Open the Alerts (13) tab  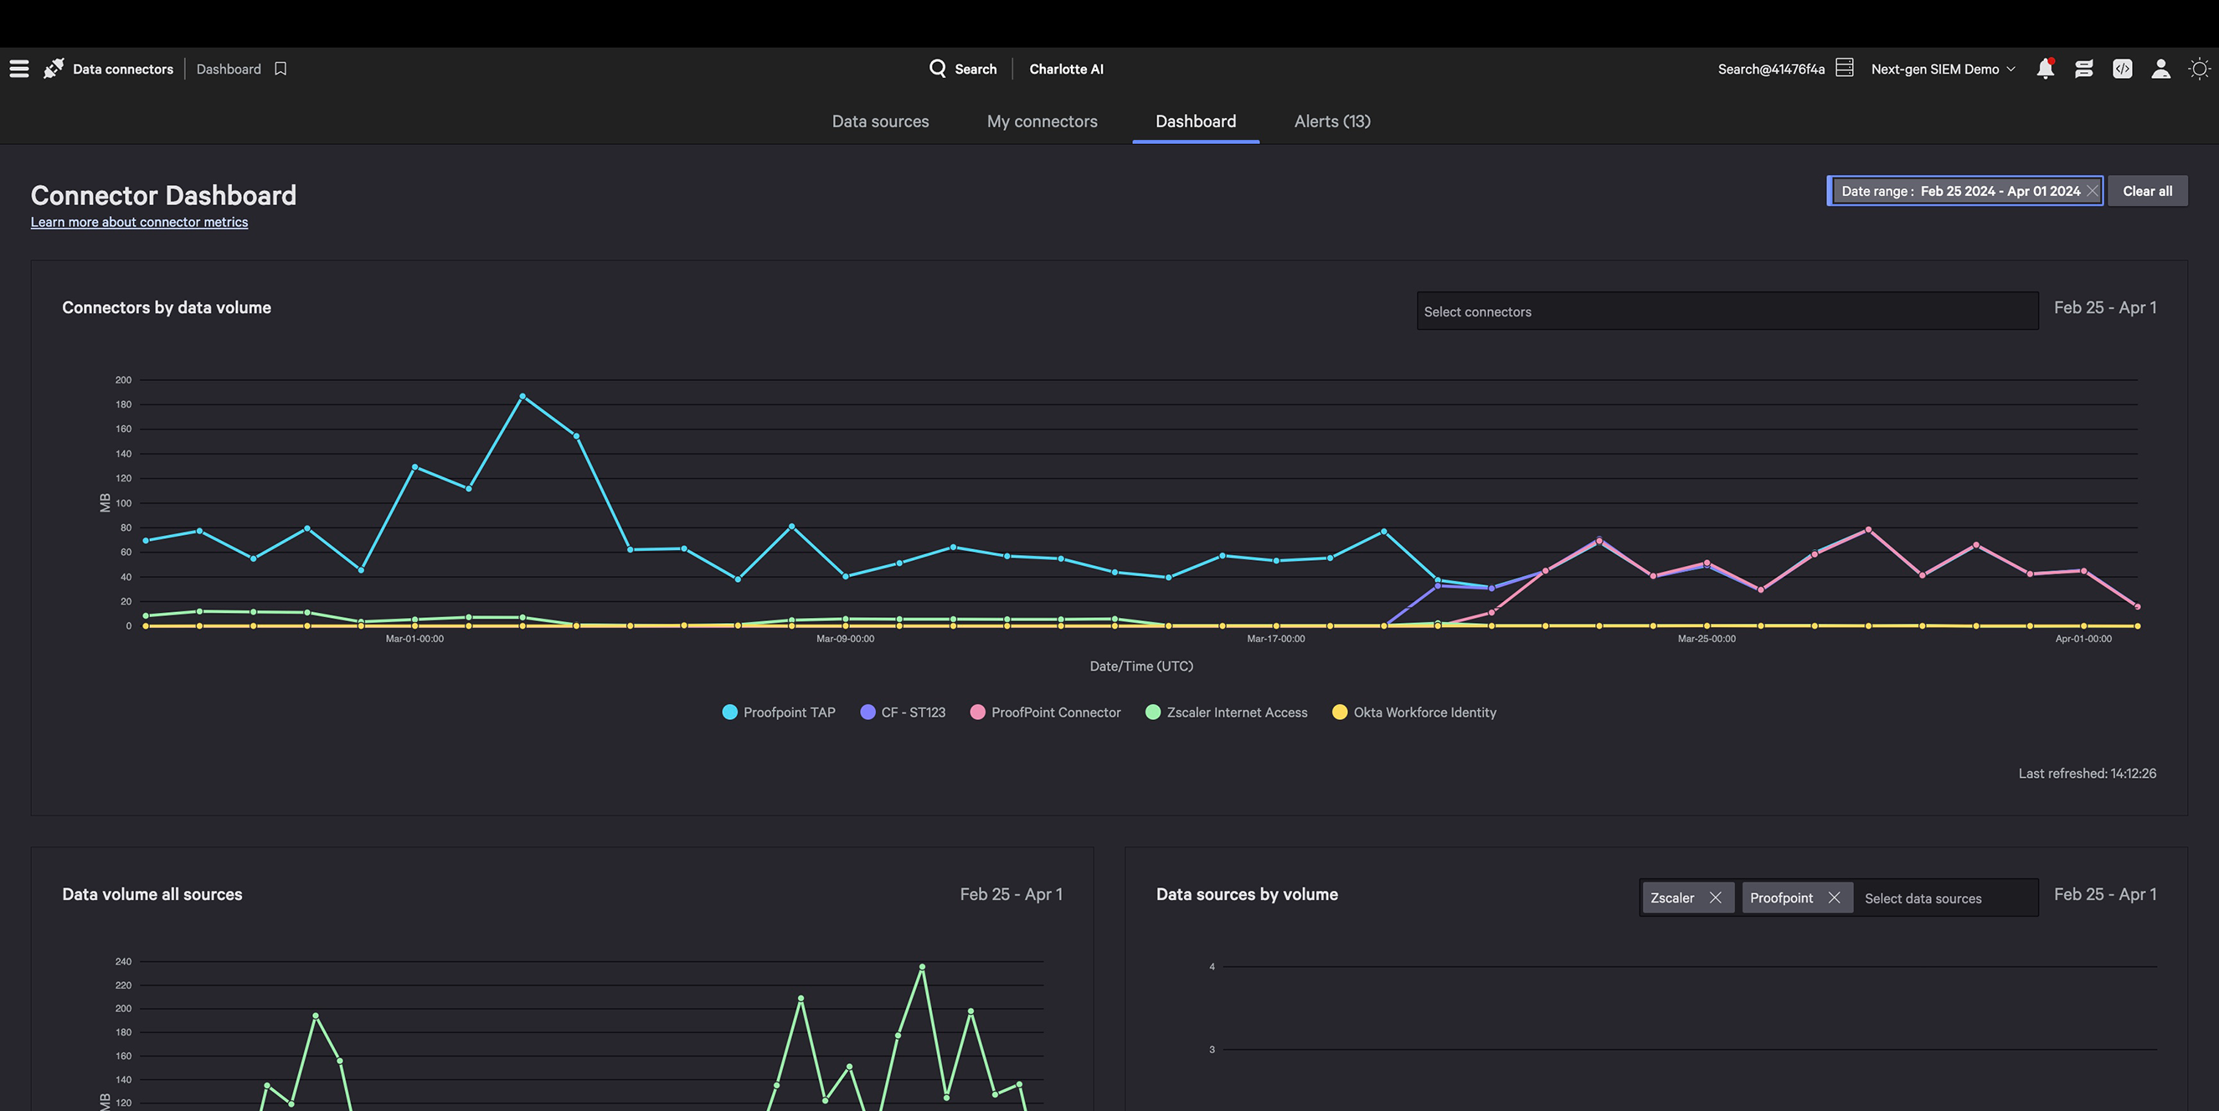point(1331,121)
